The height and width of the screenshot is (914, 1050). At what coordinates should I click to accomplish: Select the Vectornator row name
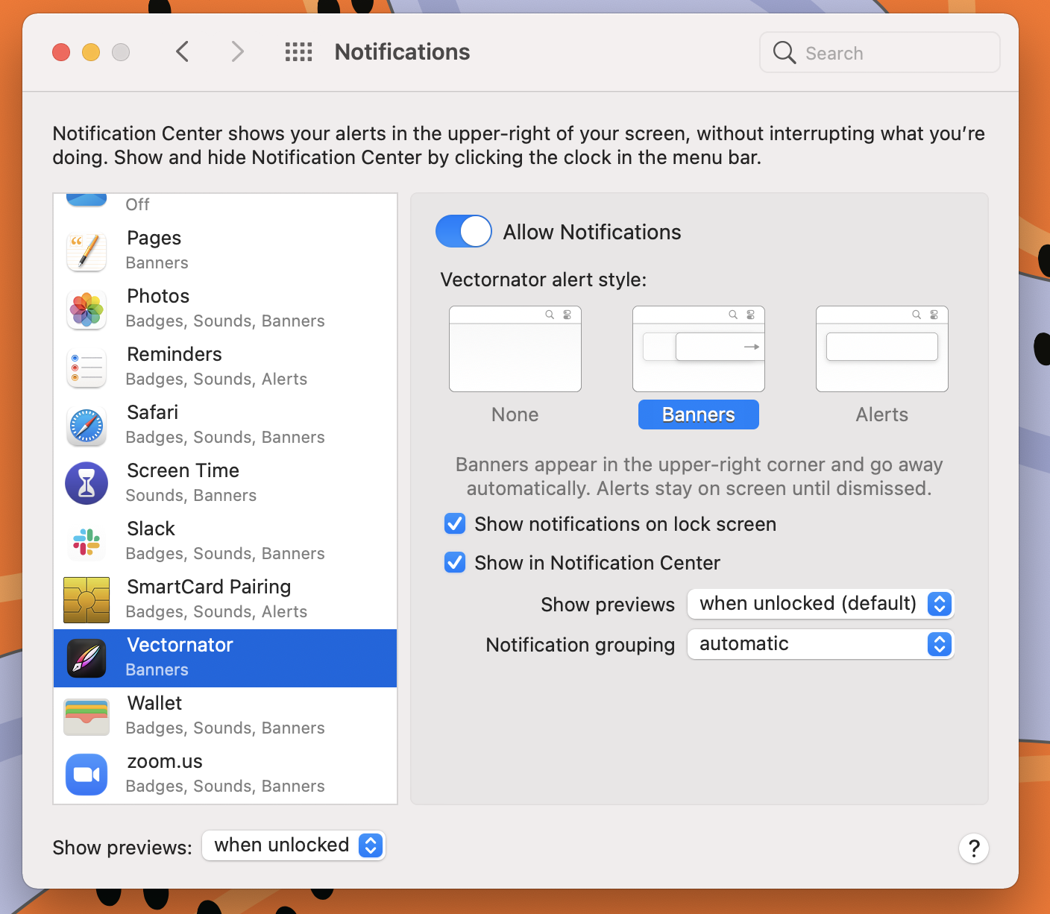coord(180,645)
